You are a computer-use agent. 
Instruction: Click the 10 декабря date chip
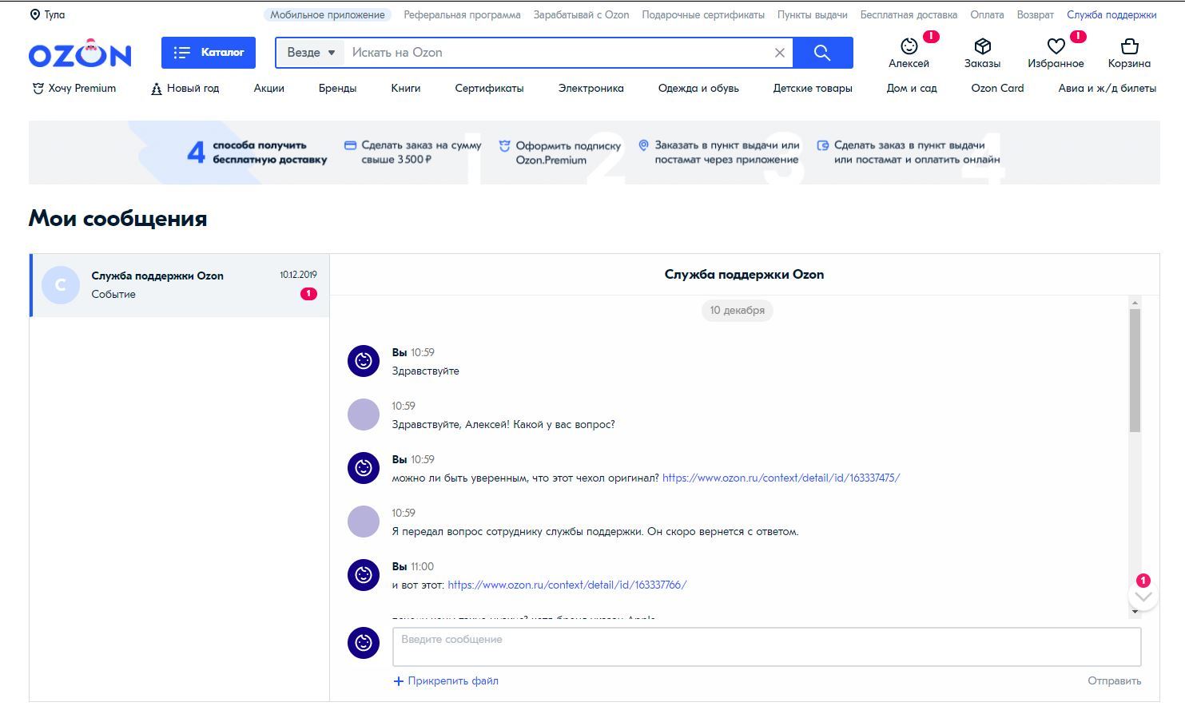click(x=738, y=311)
